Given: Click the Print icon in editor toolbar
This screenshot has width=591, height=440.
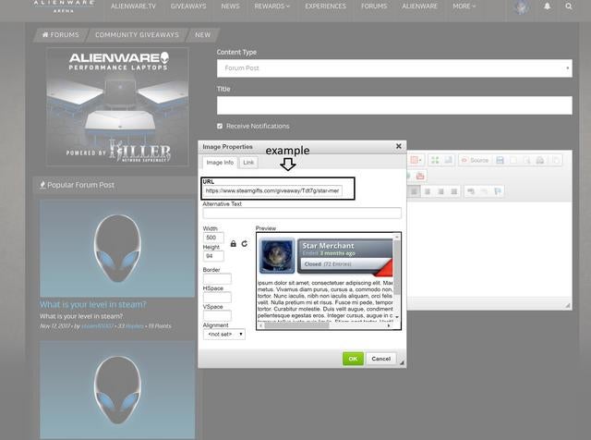Looking at the screenshot, I should pos(539,160).
